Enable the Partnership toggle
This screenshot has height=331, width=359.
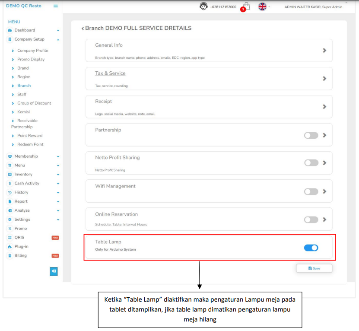pos(311,135)
